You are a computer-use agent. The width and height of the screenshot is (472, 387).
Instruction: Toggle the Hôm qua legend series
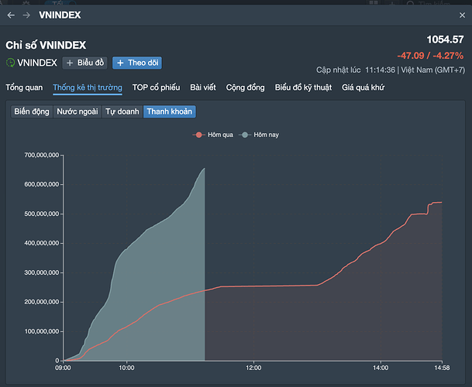213,135
